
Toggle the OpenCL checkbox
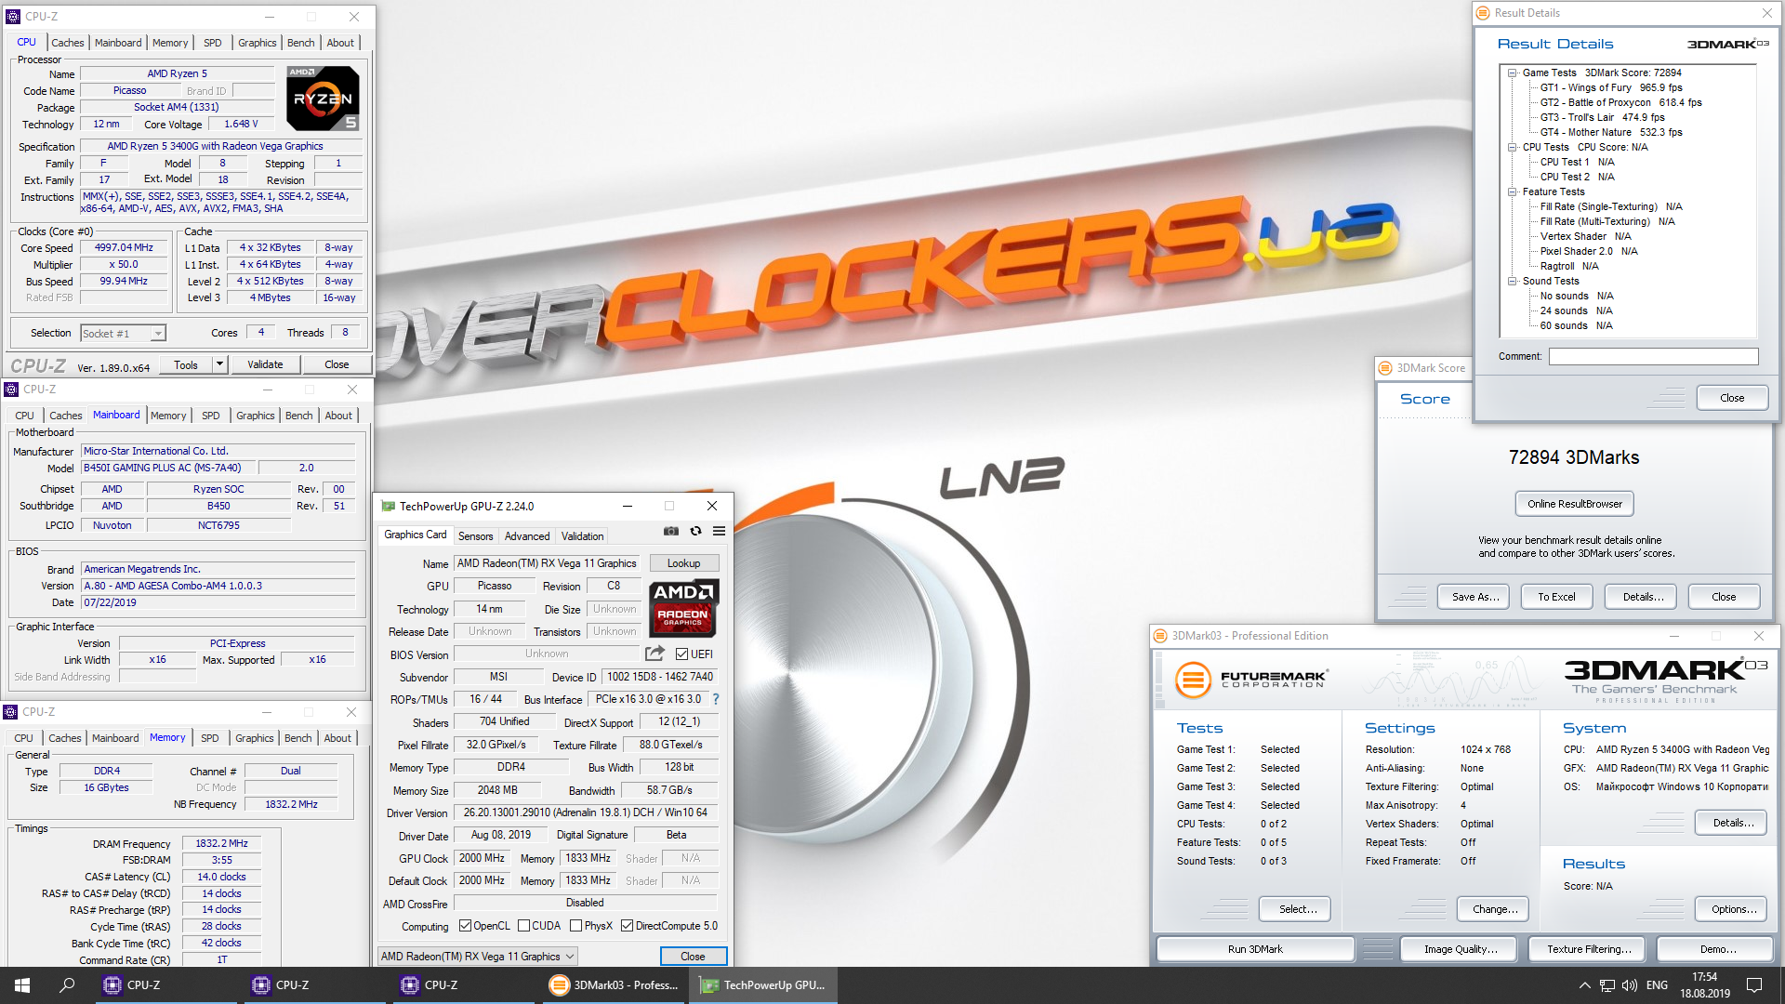(466, 926)
